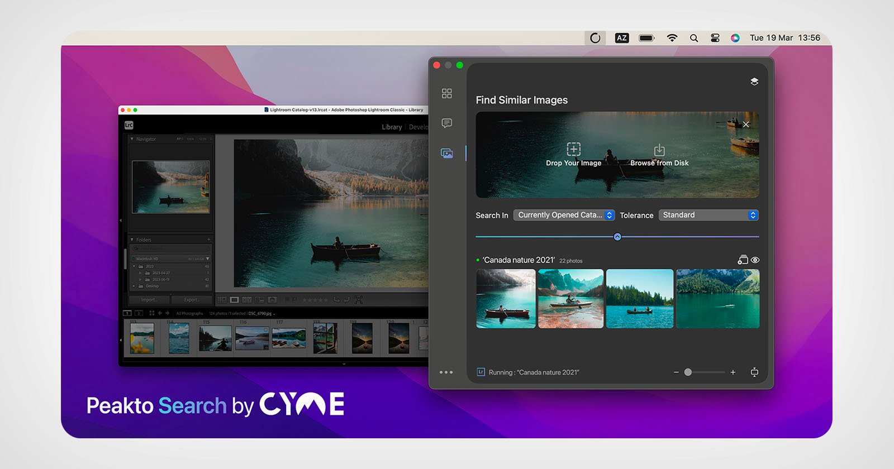Switch to Grid view in Lightroom toolbar
Viewport: 894px width, 469px height.
pyautogui.click(x=222, y=300)
